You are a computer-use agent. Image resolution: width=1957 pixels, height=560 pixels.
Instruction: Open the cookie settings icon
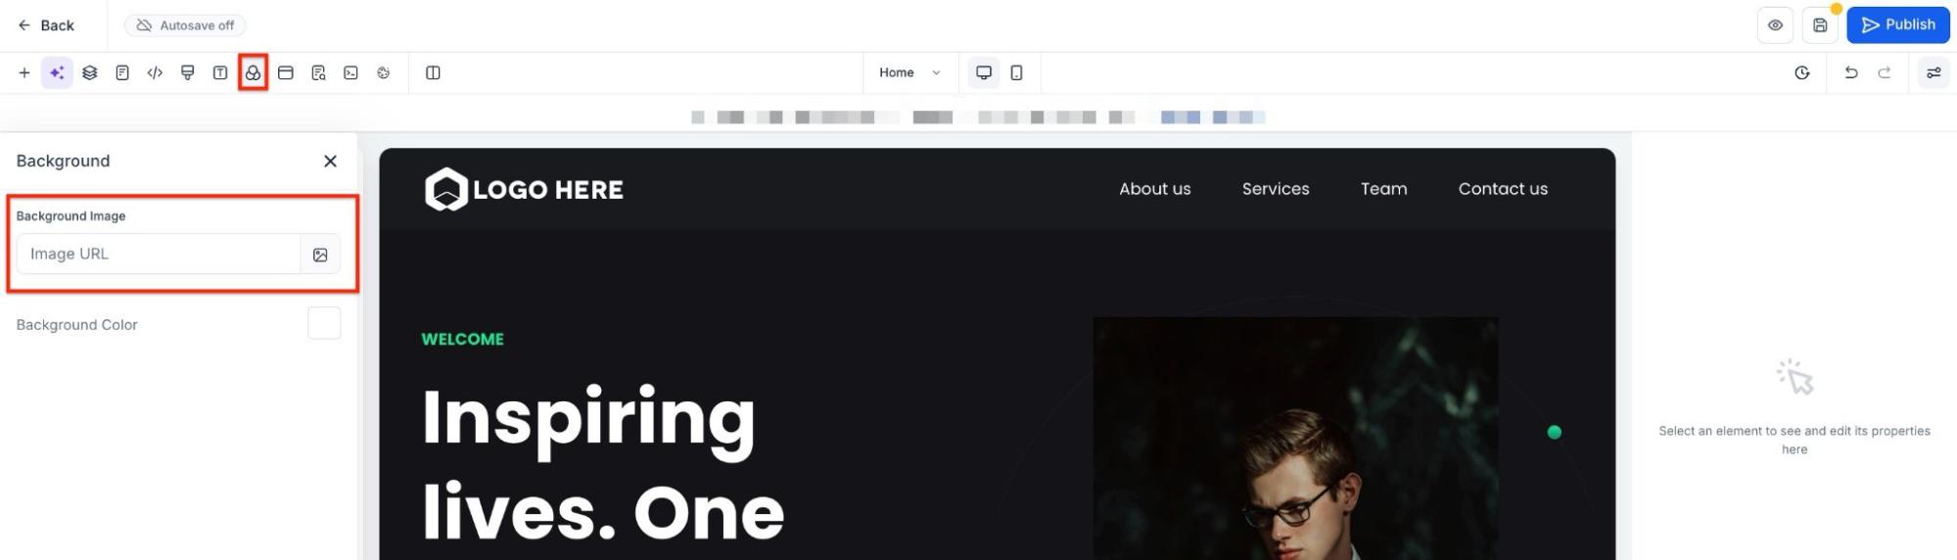coord(384,72)
